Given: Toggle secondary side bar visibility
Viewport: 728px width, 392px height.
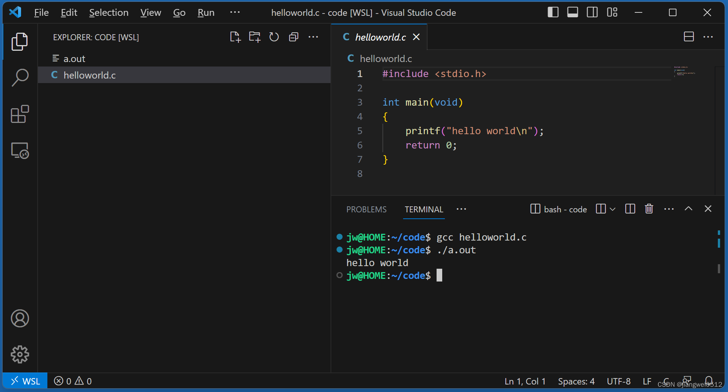Looking at the screenshot, I should coord(592,12).
